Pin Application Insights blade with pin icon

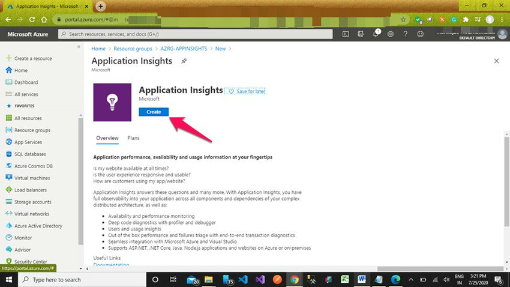click(184, 61)
